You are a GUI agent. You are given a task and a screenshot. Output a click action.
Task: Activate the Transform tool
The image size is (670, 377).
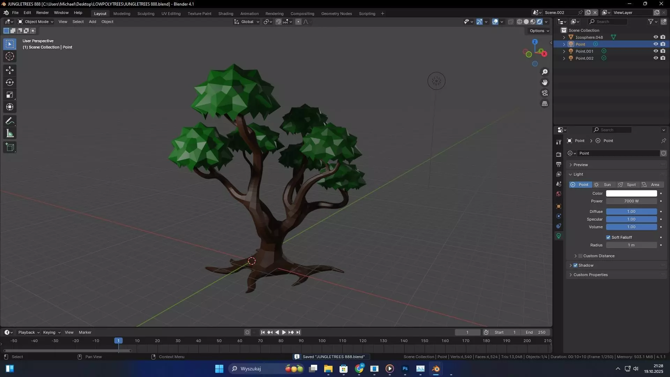coord(10,107)
